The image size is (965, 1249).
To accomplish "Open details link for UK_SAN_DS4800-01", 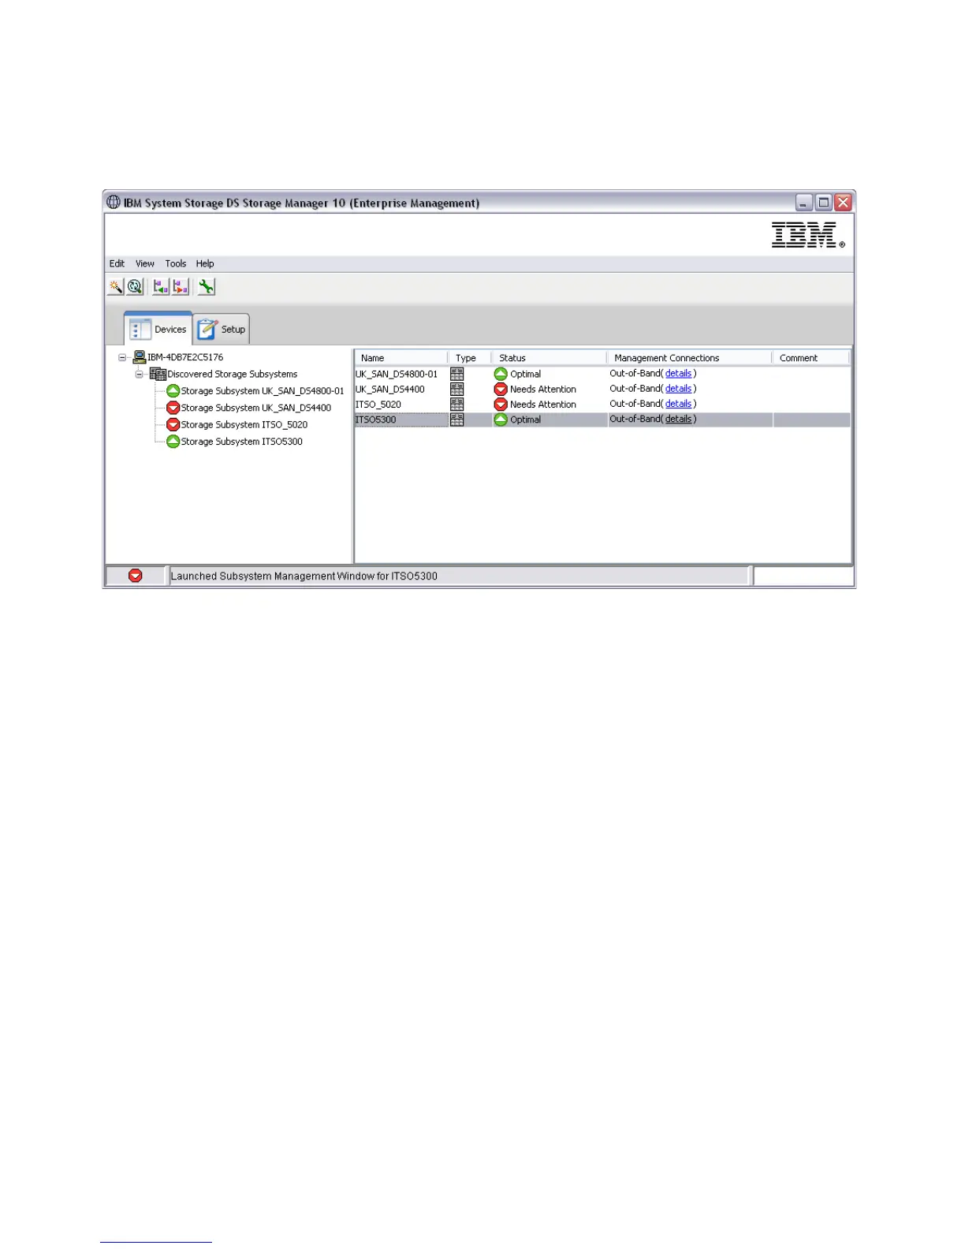I will pyautogui.click(x=678, y=374).
